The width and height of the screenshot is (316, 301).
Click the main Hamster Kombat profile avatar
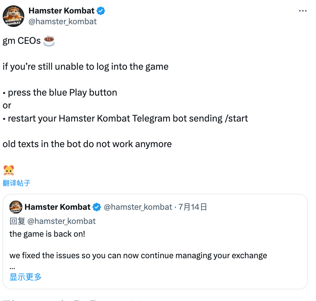click(x=13, y=16)
